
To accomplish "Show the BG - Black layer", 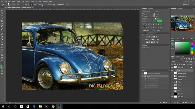I will [172, 94].
